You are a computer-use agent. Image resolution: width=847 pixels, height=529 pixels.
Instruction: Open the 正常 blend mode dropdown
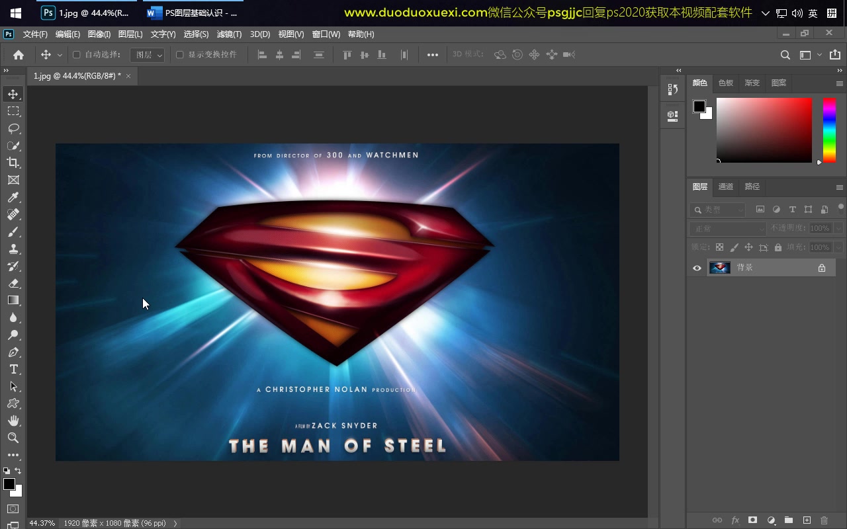point(728,228)
